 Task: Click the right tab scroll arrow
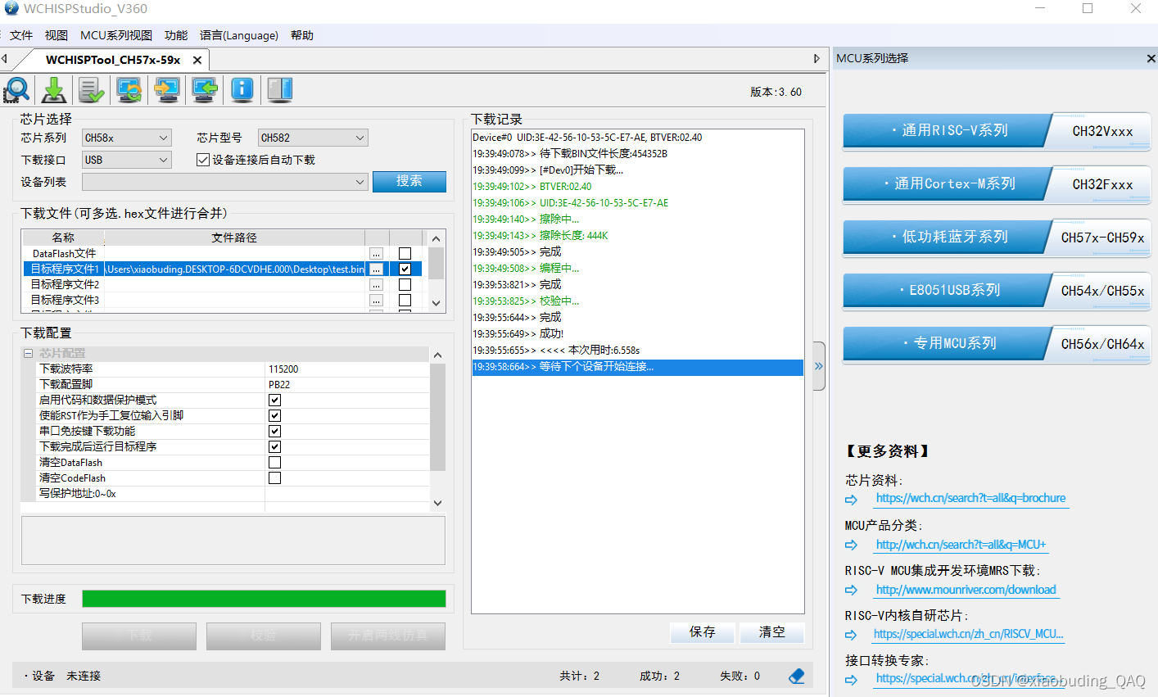[816, 59]
